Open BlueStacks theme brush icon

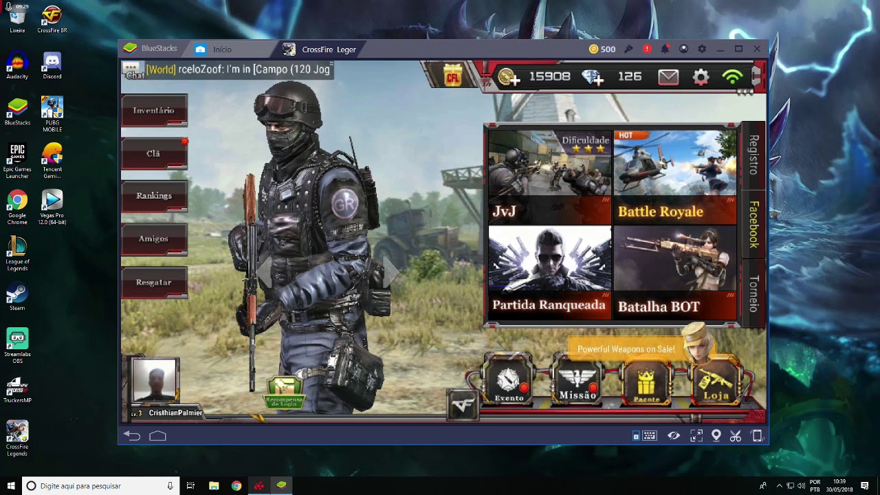click(x=628, y=49)
